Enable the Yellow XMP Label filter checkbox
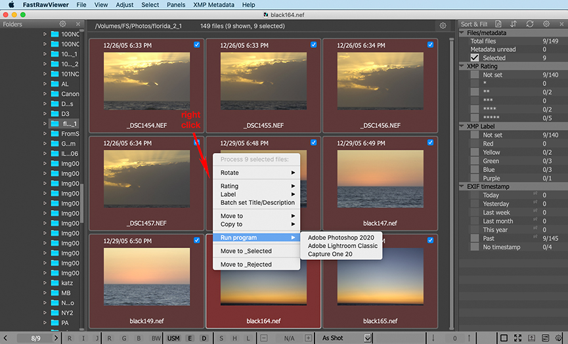Viewport: 568px width, 344px height. tap(474, 152)
